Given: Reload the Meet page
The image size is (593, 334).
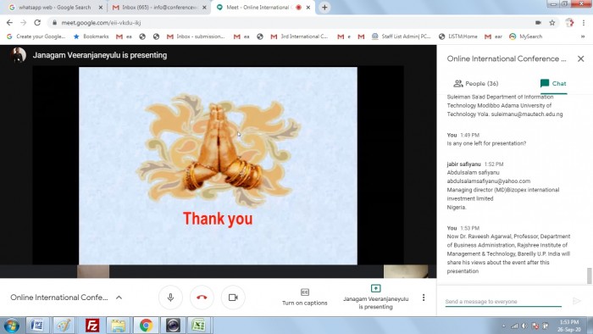Looking at the screenshot, I should click(x=37, y=23).
